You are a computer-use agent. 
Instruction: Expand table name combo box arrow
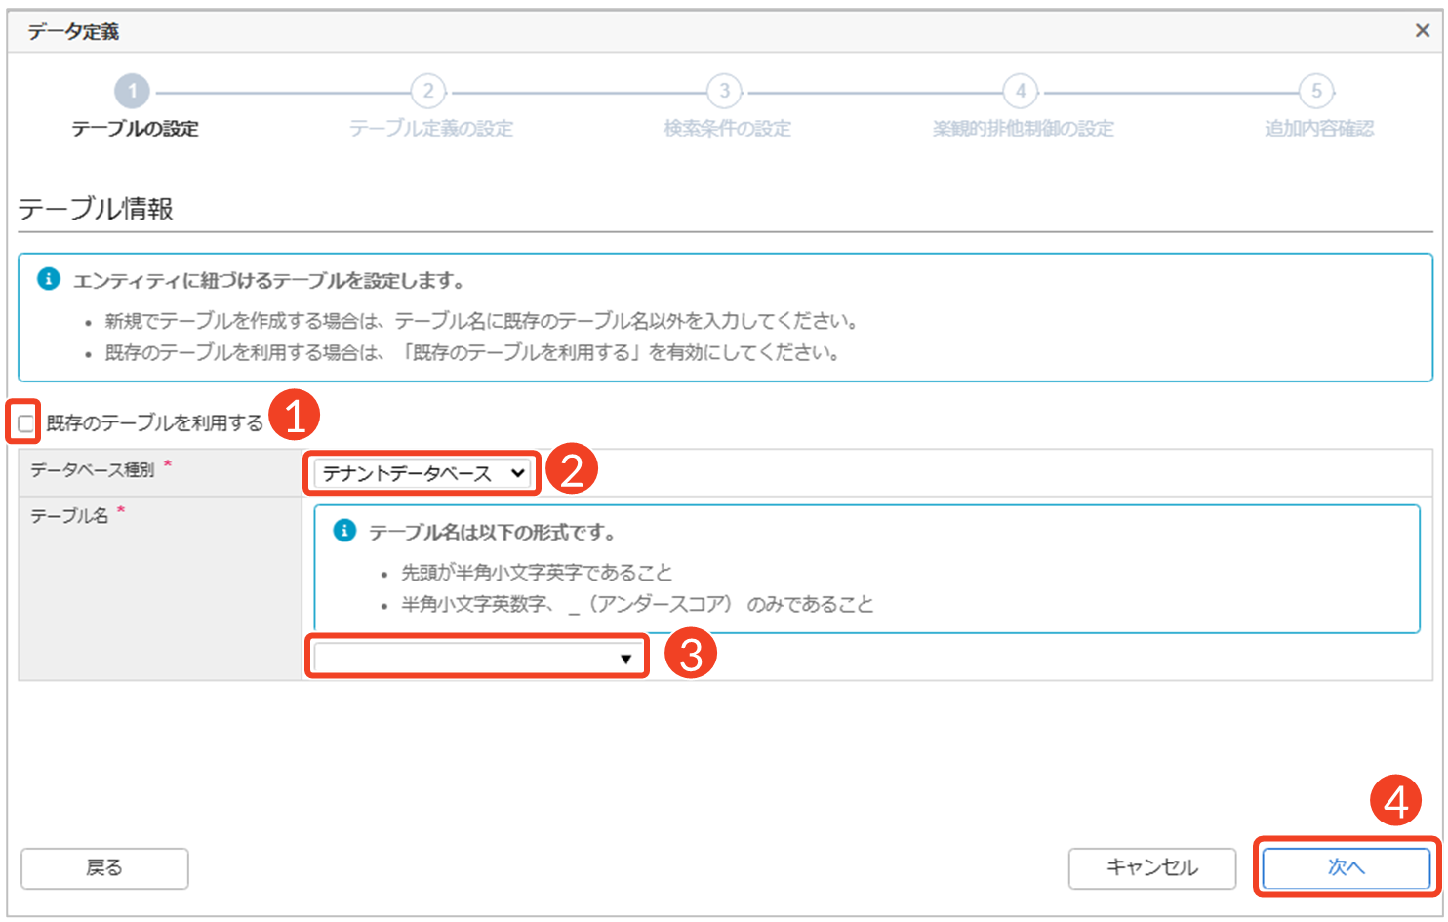point(625,659)
